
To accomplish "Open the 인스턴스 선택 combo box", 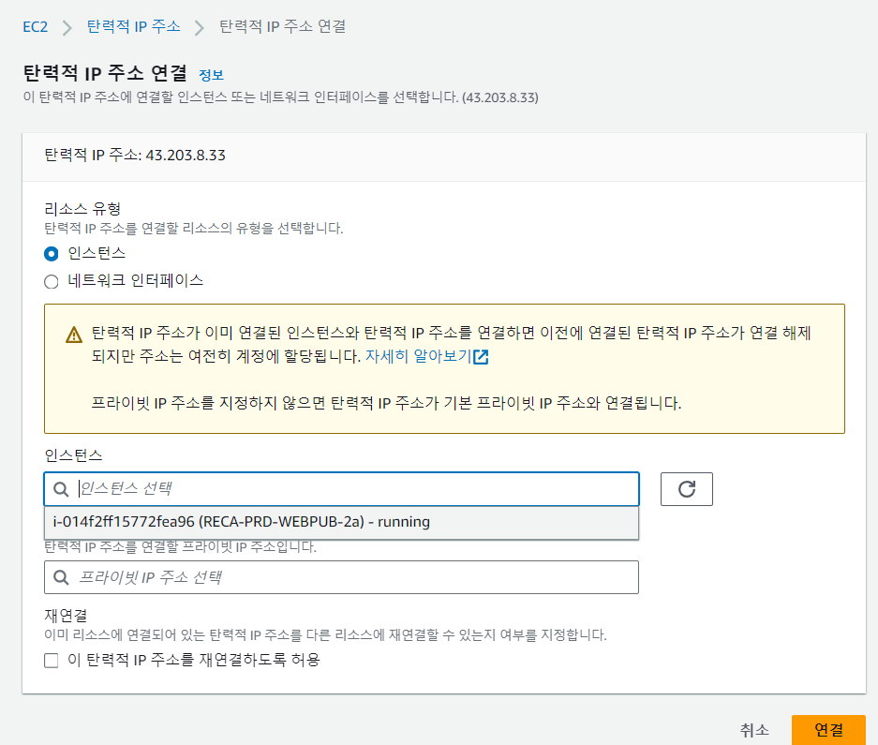I will coord(342,489).
